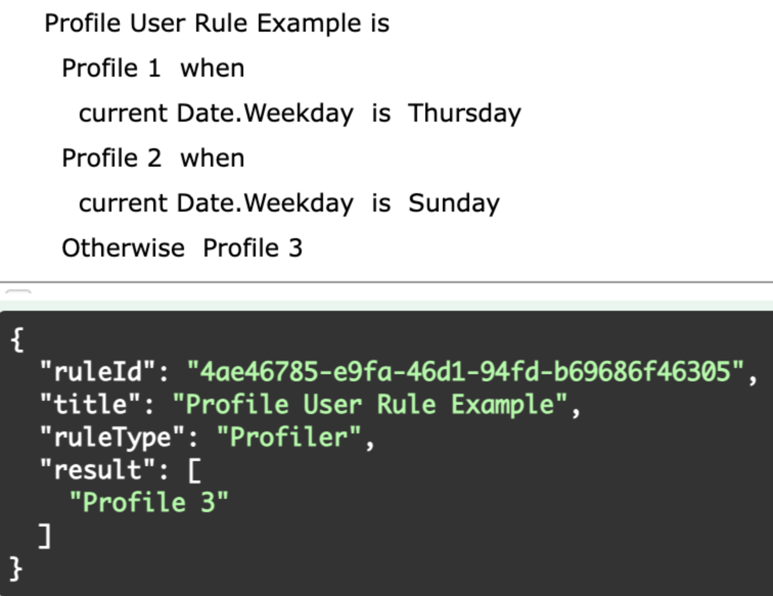773x596 pixels.
Task: Click "Profile 3" in JSON result array
Action: (x=149, y=502)
